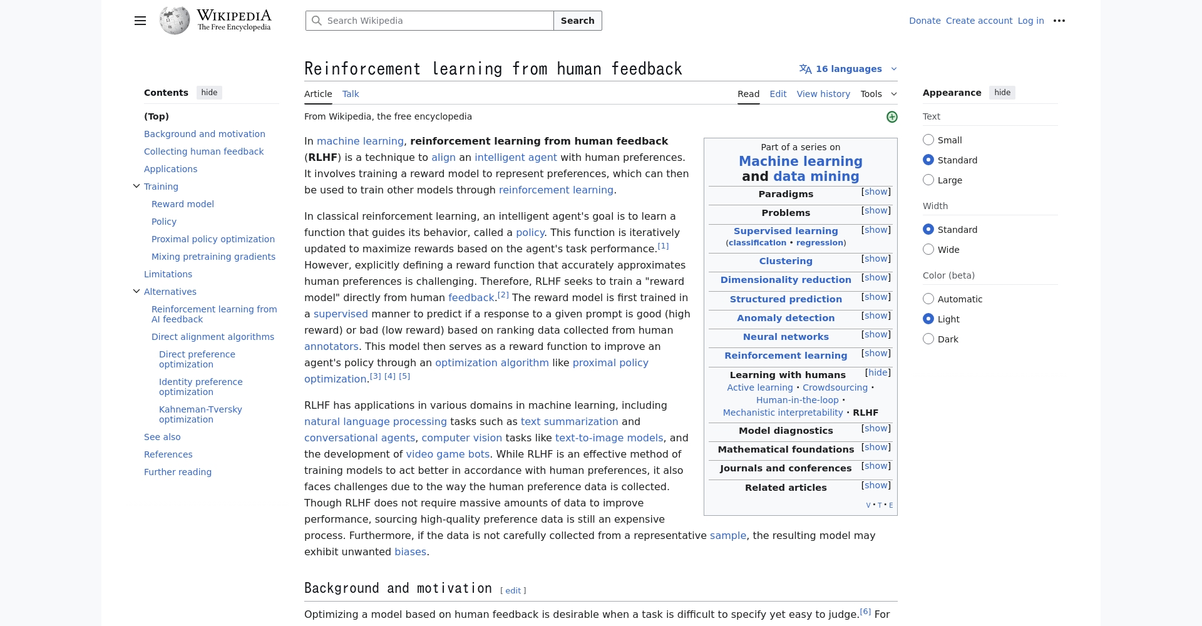Select Automatic color mode

928,299
